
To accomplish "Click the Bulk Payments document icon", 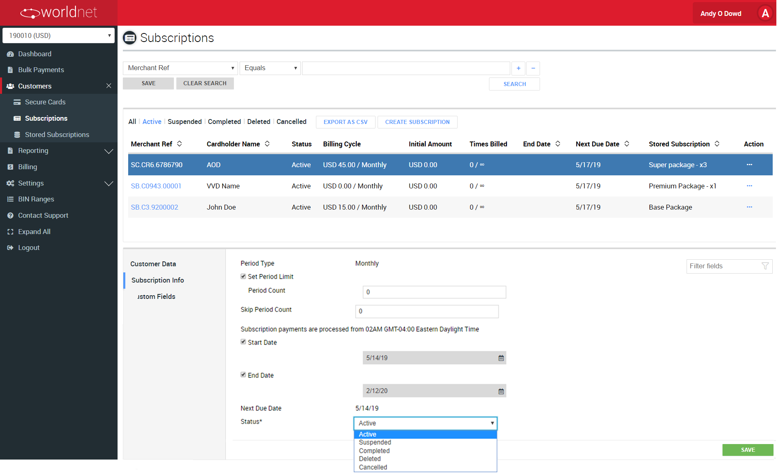I will click(x=10, y=70).
